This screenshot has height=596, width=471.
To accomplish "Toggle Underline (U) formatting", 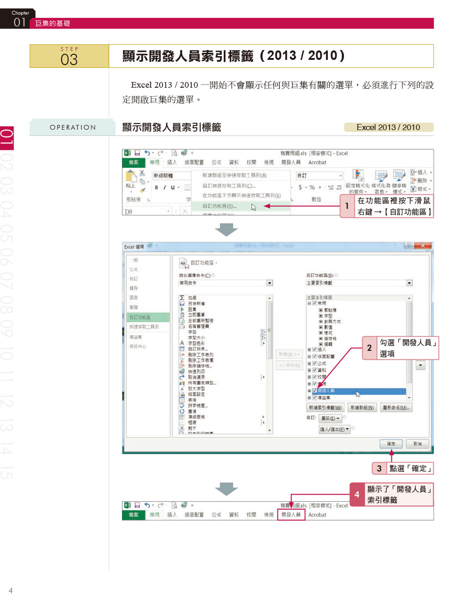I will (x=172, y=188).
